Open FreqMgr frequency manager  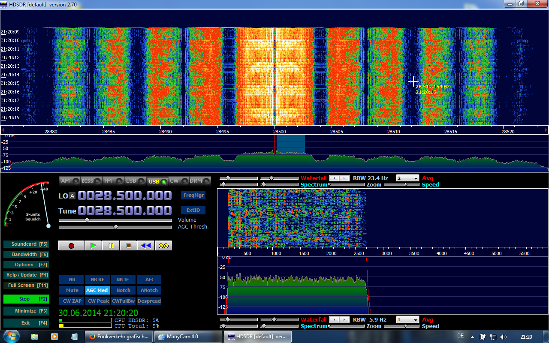(x=193, y=195)
